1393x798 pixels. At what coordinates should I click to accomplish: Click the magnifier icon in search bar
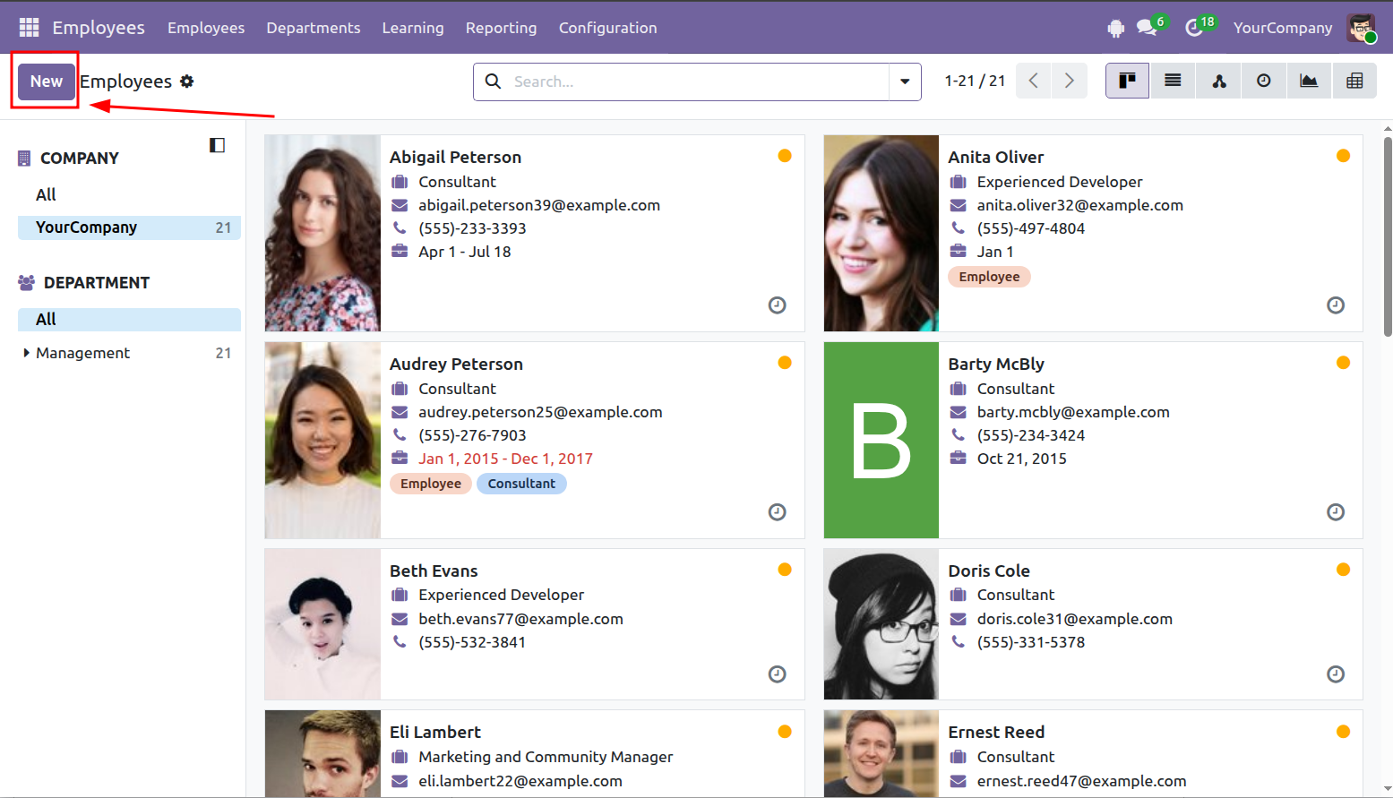click(x=493, y=82)
